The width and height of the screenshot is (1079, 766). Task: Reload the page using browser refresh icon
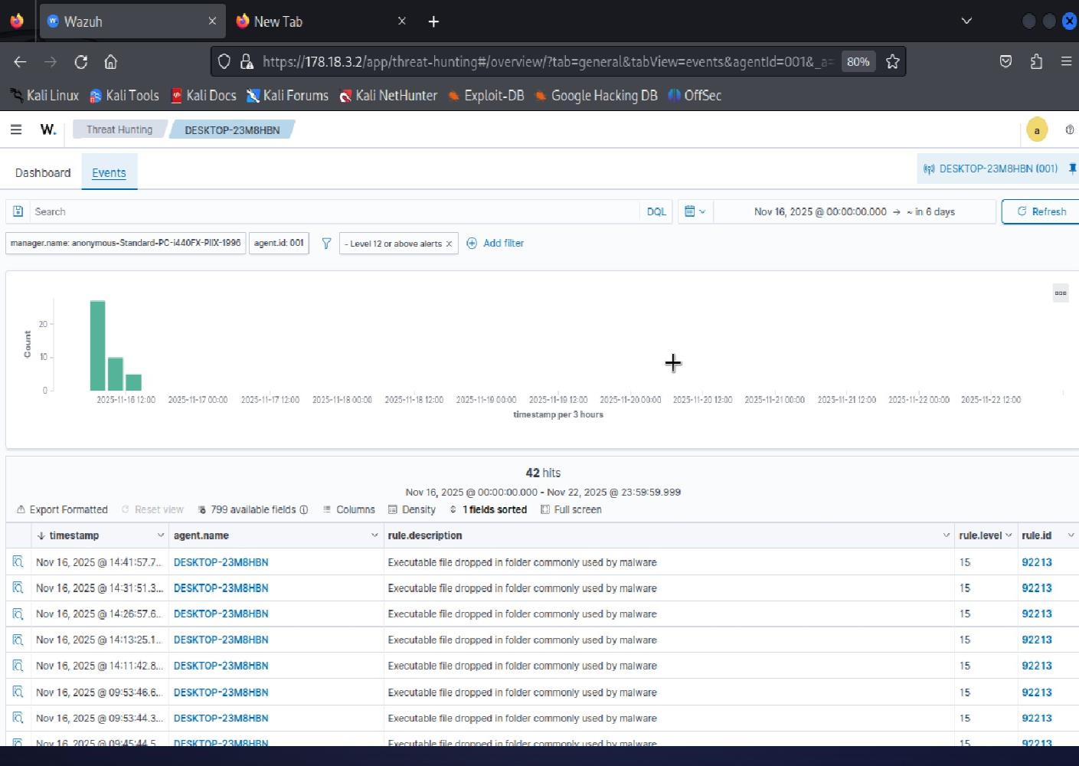pyautogui.click(x=80, y=62)
